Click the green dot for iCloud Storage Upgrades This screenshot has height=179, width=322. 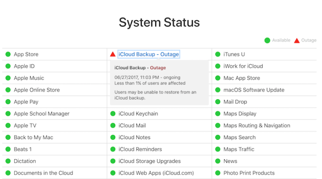click(113, 161)
